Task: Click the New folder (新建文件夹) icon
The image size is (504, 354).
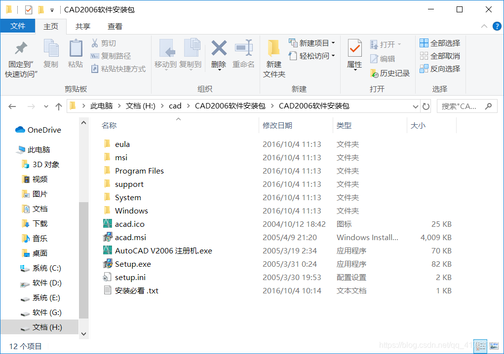Action: point(274,48)
